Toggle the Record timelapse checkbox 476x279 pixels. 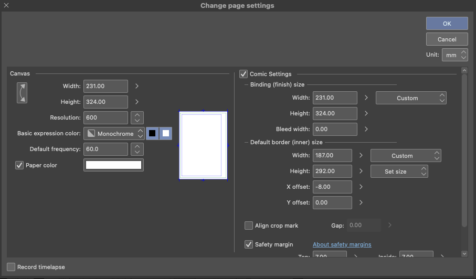tap(11, 267)
